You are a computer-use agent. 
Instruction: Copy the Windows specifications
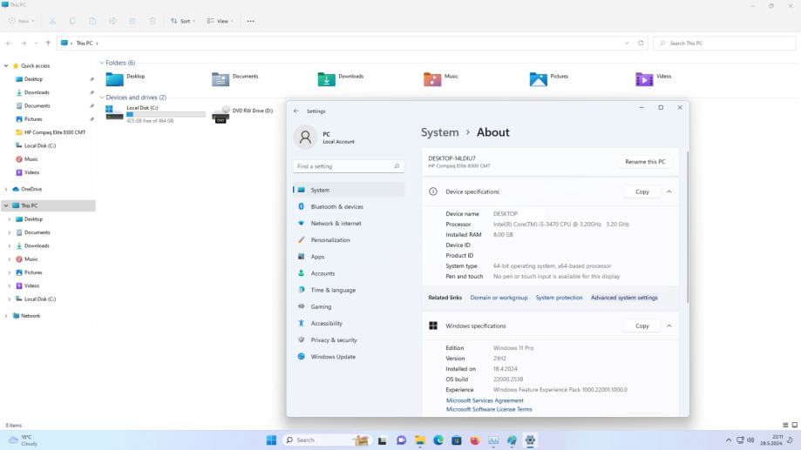click(x=641, y=326)
